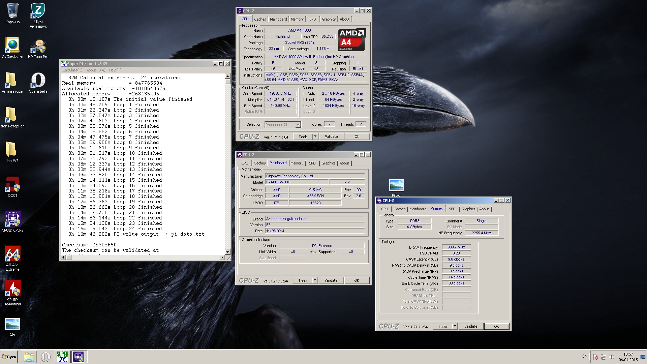Click the DRAM Frequency 939.7 MHz value
The image size is (647, 364).
[456, 247]
